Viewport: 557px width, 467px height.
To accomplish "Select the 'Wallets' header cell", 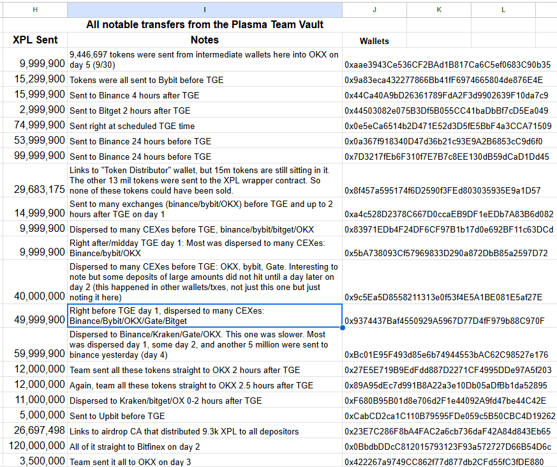I will 375,41.
